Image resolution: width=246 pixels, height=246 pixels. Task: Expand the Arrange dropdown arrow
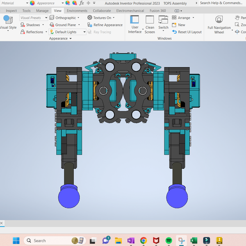coord(193,18)
